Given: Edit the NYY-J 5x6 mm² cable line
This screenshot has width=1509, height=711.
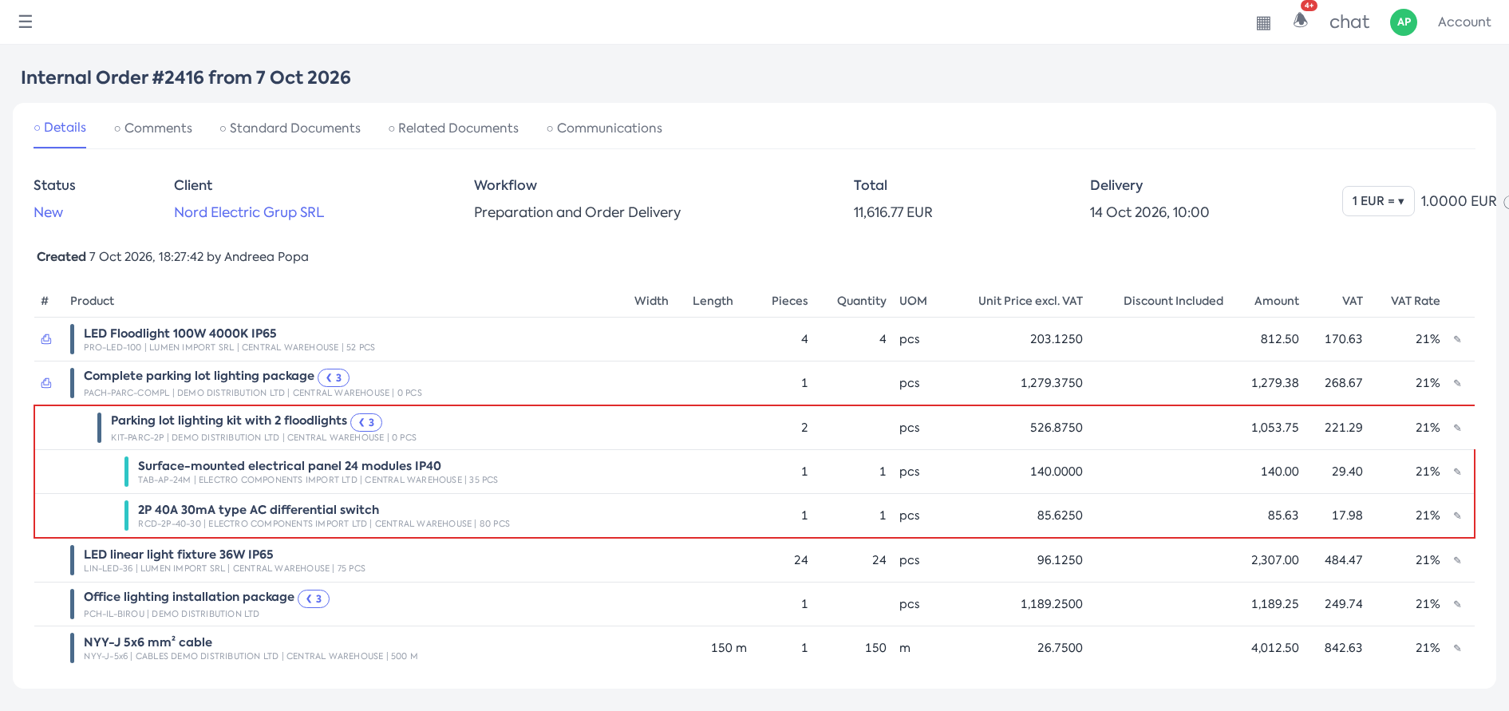Looking at the screenshot, I should pos(1457,648).
